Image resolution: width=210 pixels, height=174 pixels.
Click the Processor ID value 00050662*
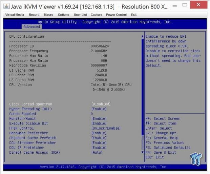[x=100, y=46]
